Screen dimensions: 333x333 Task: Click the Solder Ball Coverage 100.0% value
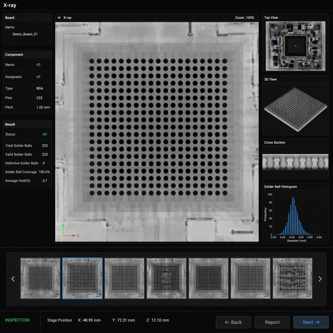point(44,172)
